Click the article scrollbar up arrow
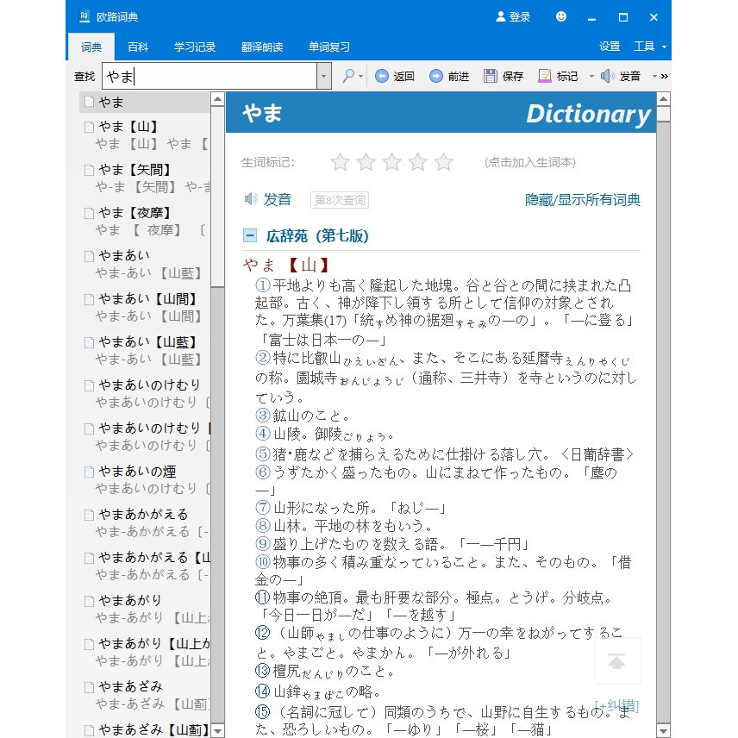 663,99
